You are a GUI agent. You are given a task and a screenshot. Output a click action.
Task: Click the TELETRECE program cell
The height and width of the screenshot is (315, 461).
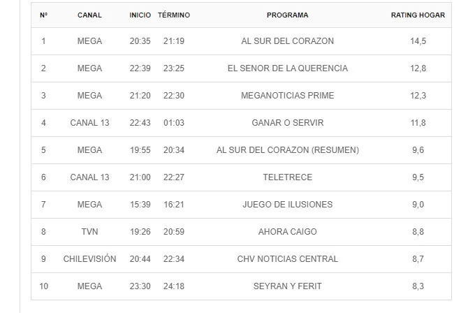pyautogui.click(x=288, y=177)
